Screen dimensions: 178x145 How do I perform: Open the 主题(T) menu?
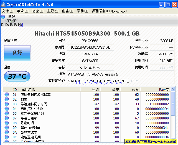pos(53,11)
